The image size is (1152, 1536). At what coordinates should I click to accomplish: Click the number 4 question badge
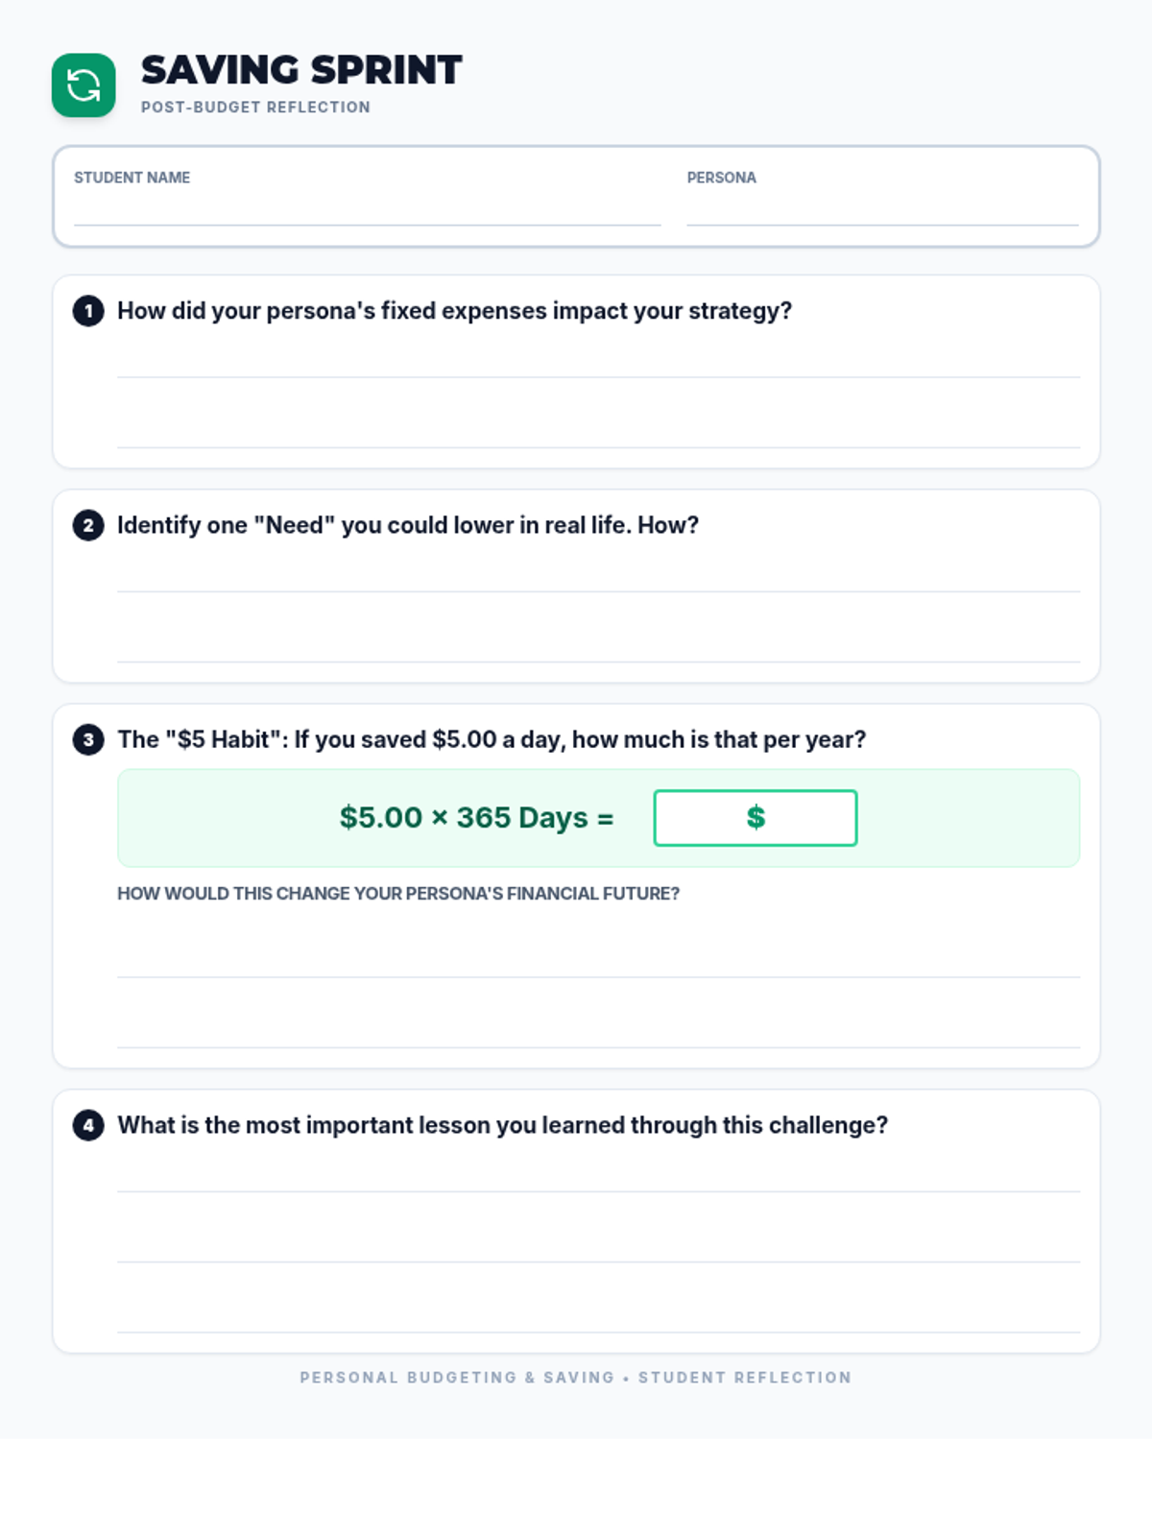pos(88,1125)
